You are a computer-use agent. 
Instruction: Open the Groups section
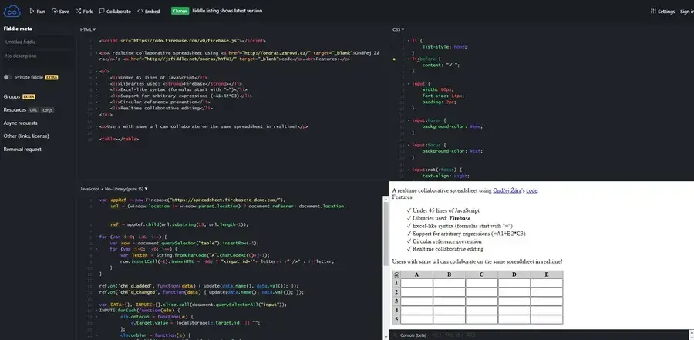tap(12, 96)
